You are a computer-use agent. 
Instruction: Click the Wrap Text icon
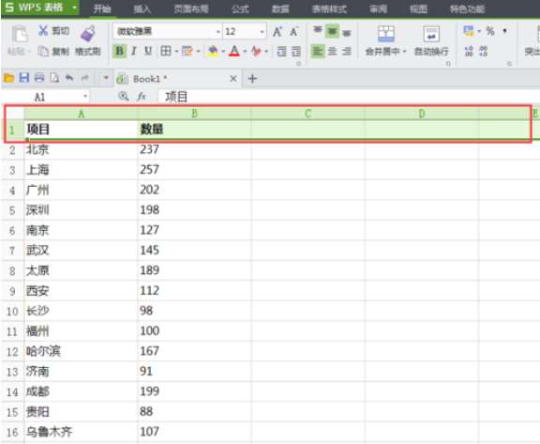coord(431,35)
